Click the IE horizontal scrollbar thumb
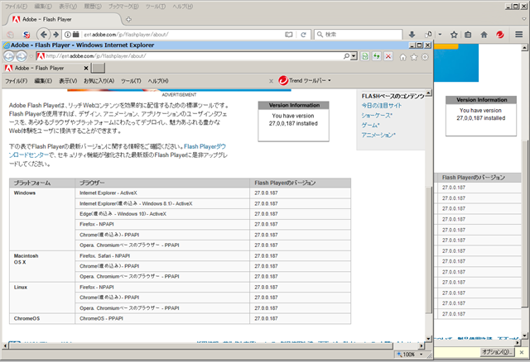Viewport: 530px width, 362px height. [200, 345]
